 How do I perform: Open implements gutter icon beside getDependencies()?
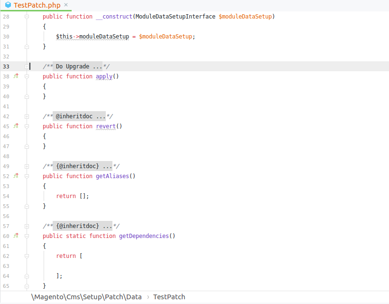pos(16,236)
